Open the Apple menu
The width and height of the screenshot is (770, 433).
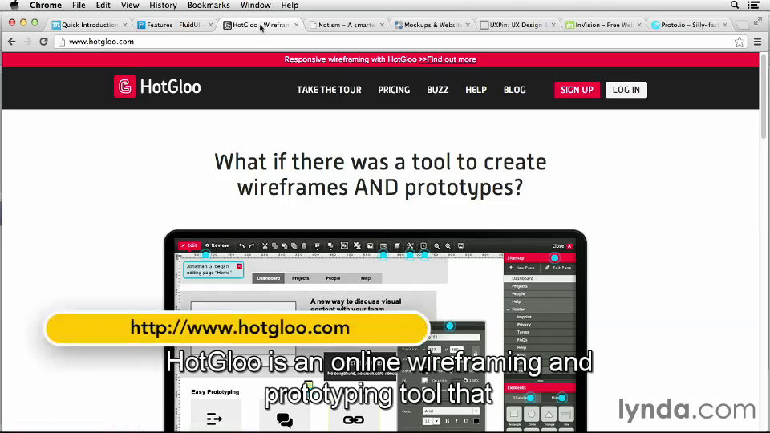point(14,5)
